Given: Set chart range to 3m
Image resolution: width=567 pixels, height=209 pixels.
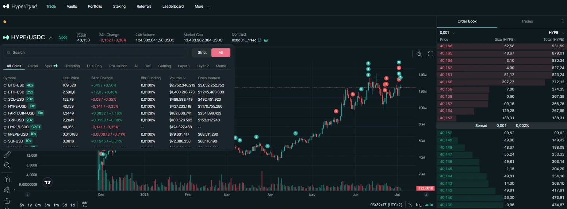Looking at the screenshot, I should pos(47,205).
